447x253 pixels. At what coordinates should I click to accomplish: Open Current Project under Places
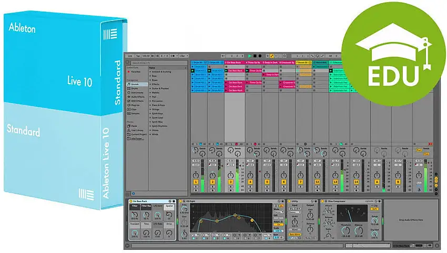coord(137,134)
